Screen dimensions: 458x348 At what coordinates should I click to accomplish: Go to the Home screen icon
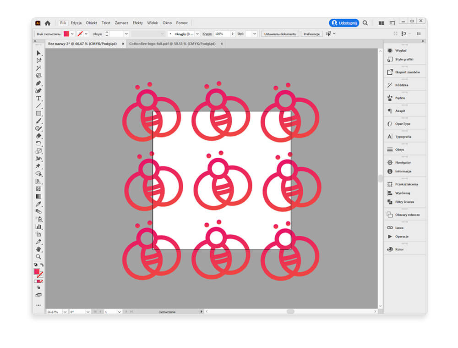click(48, 23)
